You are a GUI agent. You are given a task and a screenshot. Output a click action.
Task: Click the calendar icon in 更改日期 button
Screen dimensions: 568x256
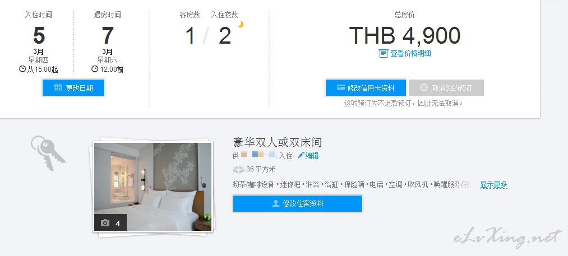tap(58, 87)
